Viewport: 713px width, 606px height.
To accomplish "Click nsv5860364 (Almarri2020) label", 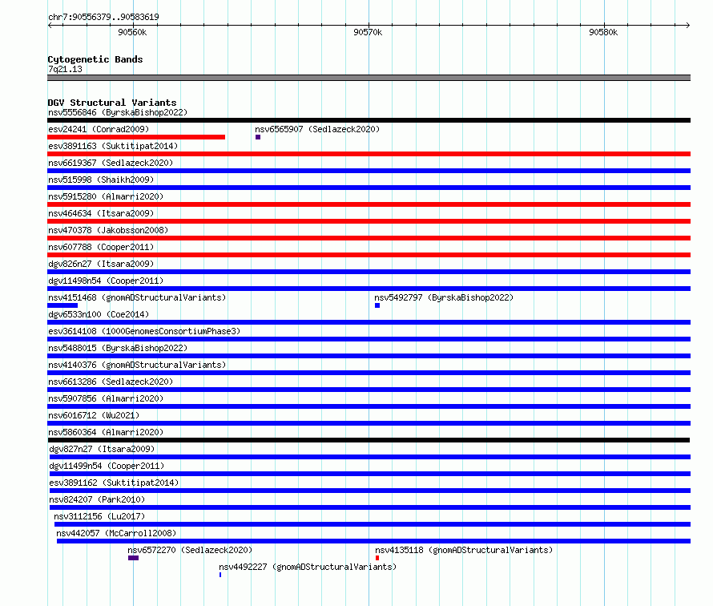I will (x=106, y=432).
